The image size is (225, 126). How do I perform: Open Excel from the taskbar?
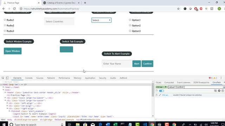click(x=115, y=125)
